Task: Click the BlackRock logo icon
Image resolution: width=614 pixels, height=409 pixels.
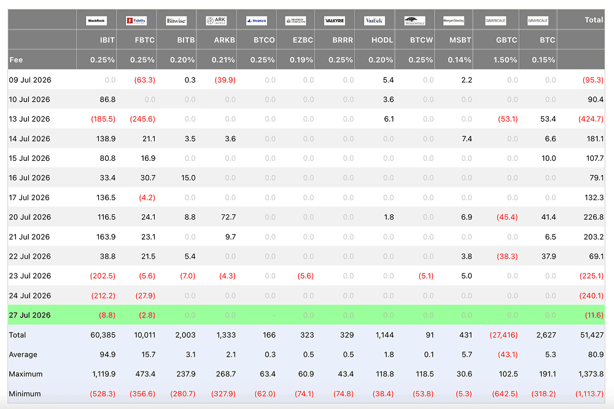Action: [x=96, y=20]
